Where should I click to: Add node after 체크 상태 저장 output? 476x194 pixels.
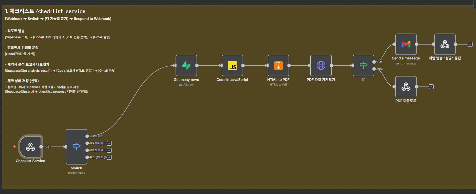click(109, 157)
